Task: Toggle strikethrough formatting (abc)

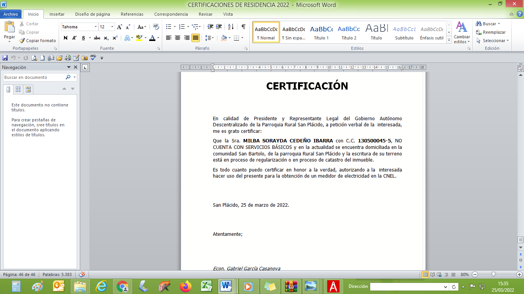Action: [x=97, y=38]
